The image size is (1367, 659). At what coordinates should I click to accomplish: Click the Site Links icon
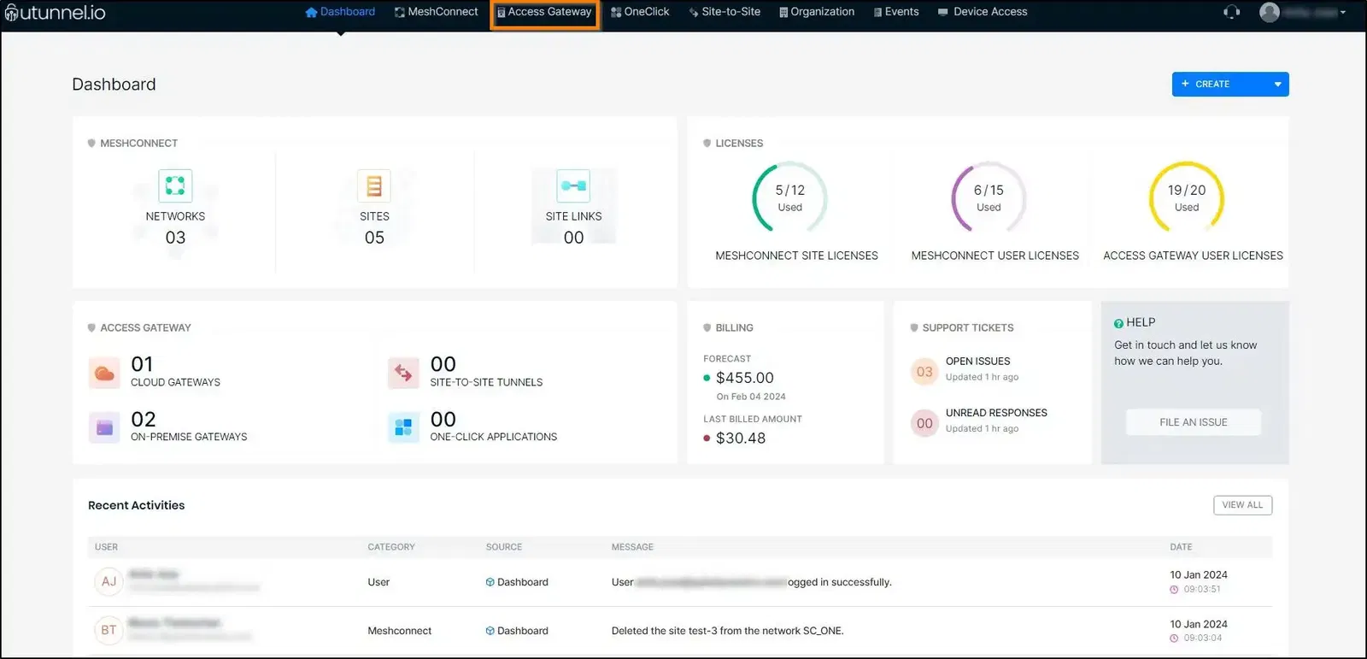pyautogui.click(x=573, y=185)
